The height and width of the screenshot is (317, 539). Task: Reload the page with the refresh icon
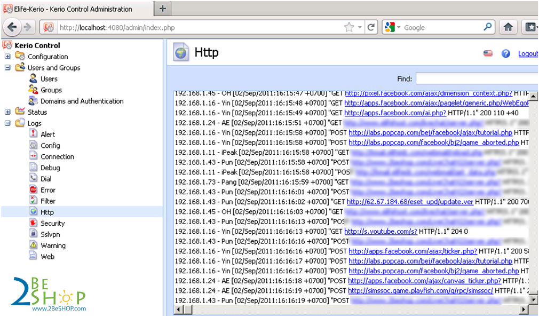(x=371, y=27)
